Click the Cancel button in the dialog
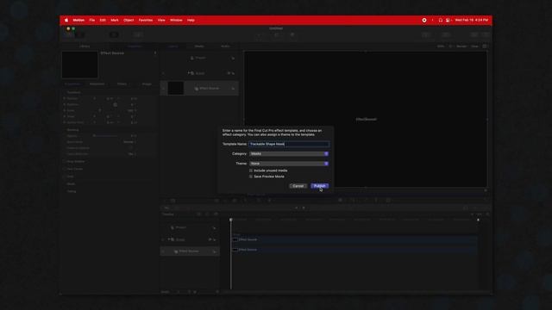 [298, 186]
